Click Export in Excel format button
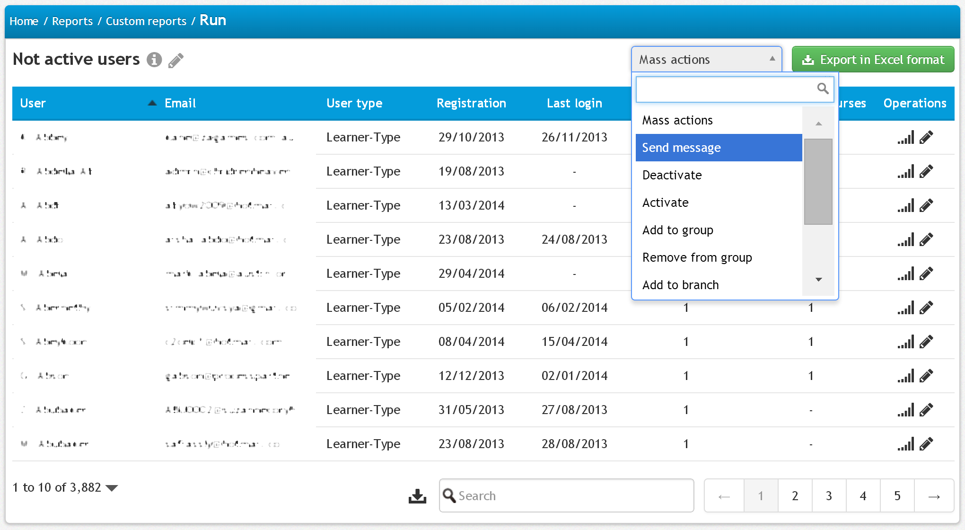This screenshot has height=530, width=965. 873,60
